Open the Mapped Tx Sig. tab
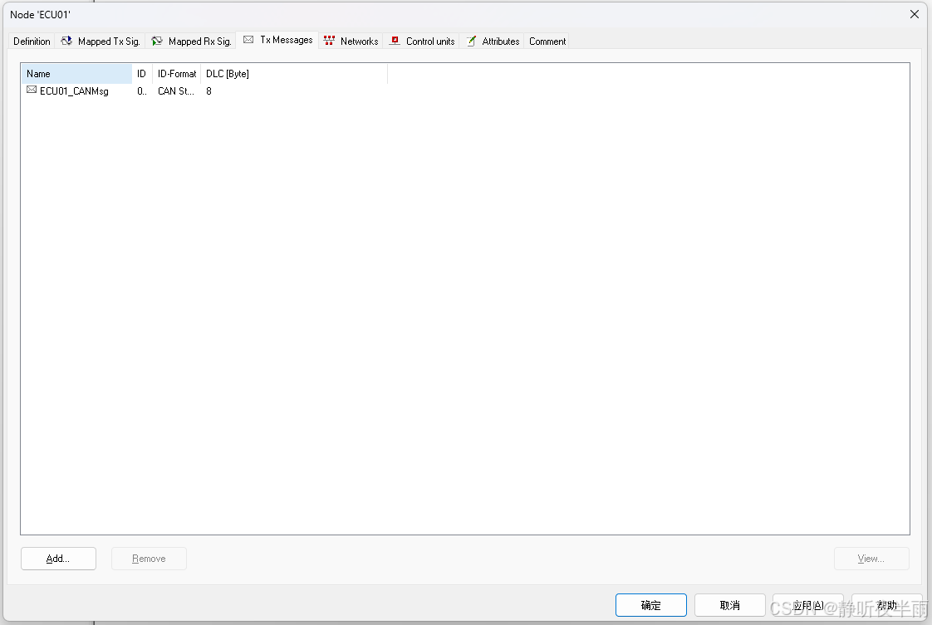The height and width of the screenshot is (625, 932). (100, 41)
